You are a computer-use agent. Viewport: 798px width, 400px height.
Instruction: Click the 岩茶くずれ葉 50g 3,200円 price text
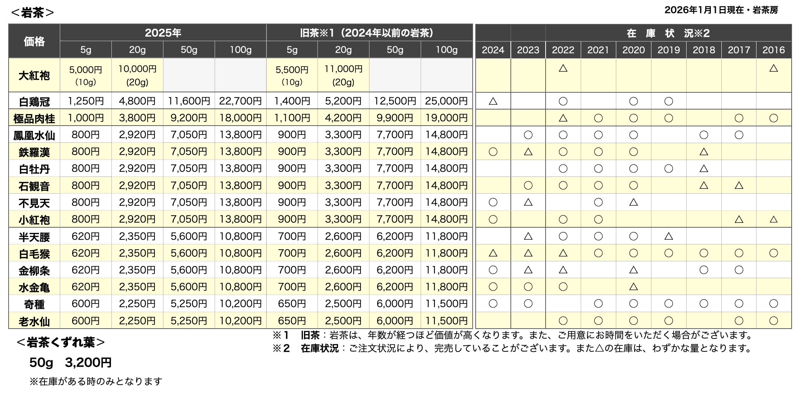point(70,362)
